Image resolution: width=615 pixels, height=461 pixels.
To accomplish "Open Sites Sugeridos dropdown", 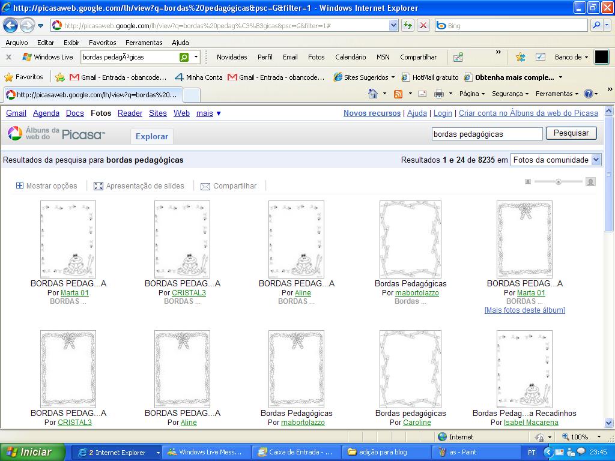I will click(x=393, y=77).
